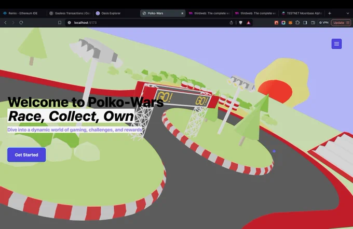This screenshot has height=229, width=353.
Task: Click the Update button
Action: [x=341, y=23]
